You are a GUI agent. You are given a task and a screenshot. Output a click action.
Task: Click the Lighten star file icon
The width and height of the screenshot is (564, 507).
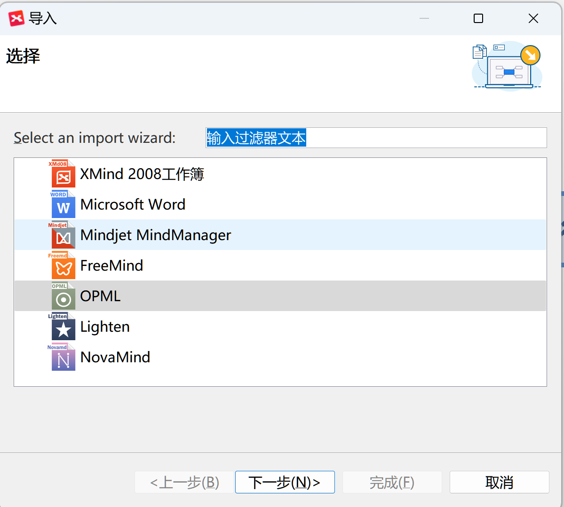62,327
